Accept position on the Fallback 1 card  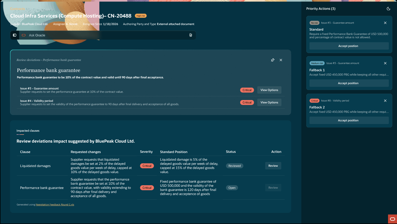pos(349,83)
